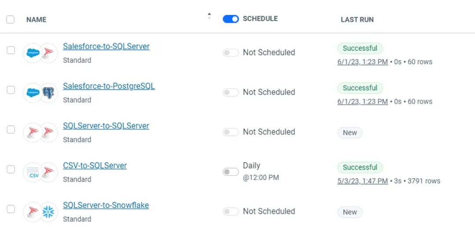This screenshot has width=475, height=231.
Task: Click PostgreSQL elephant icon in Salesforce-to-PostgreSQL row
Action: point(48,93)
